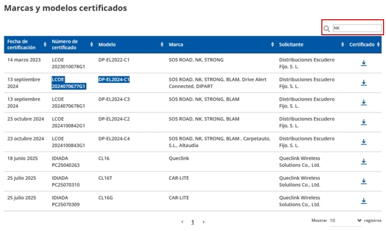
Task: Download certificate for DP-EL2022-C1
Action: coord(364,63)
